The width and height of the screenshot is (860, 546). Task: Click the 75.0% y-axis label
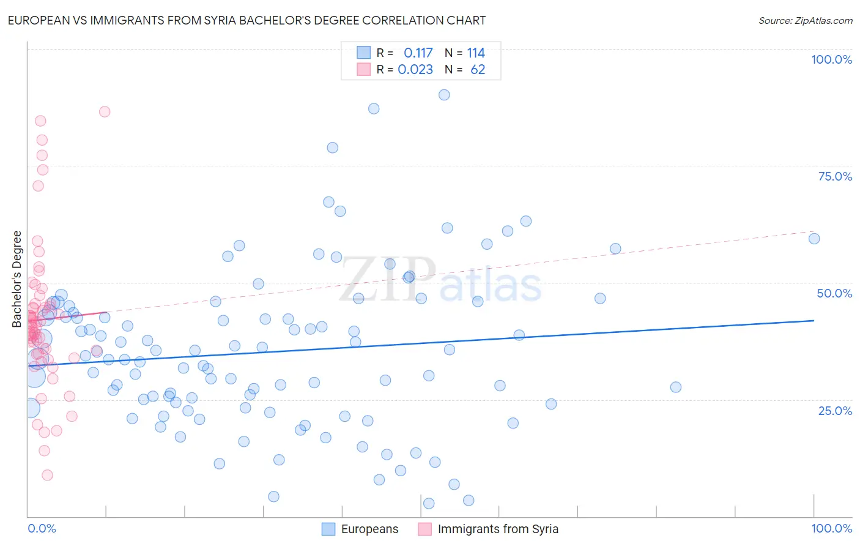click(835, 176)
